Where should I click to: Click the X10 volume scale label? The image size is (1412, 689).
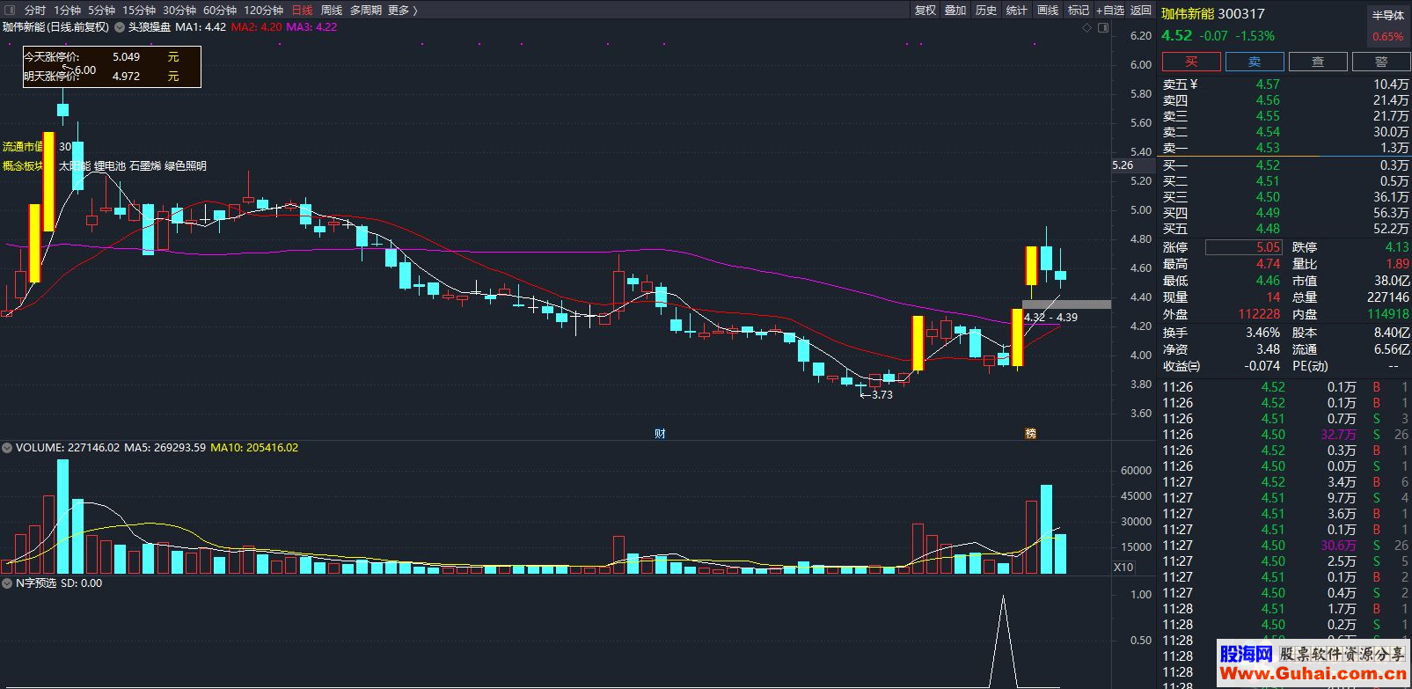tap(1123, 568)
